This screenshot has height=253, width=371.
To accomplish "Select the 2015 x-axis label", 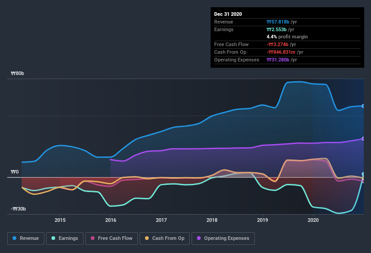I will pyautogui.click(x=60, y=220).
